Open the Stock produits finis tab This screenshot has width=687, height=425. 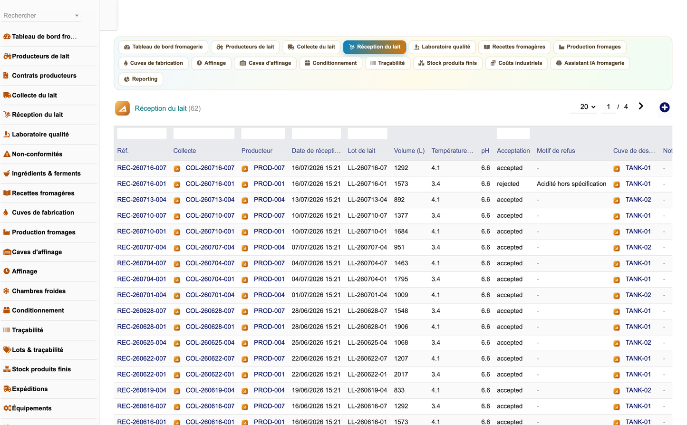[x=447, y=63]
